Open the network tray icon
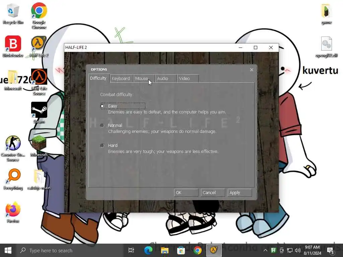 point(290,250)
